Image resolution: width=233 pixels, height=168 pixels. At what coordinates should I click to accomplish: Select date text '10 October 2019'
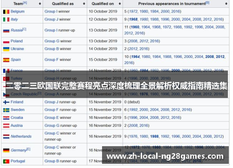(x=103, y=12)
